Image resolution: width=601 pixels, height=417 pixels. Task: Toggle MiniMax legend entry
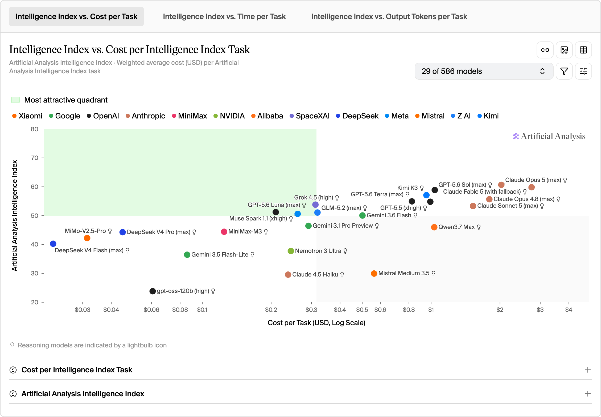[190, 116]
